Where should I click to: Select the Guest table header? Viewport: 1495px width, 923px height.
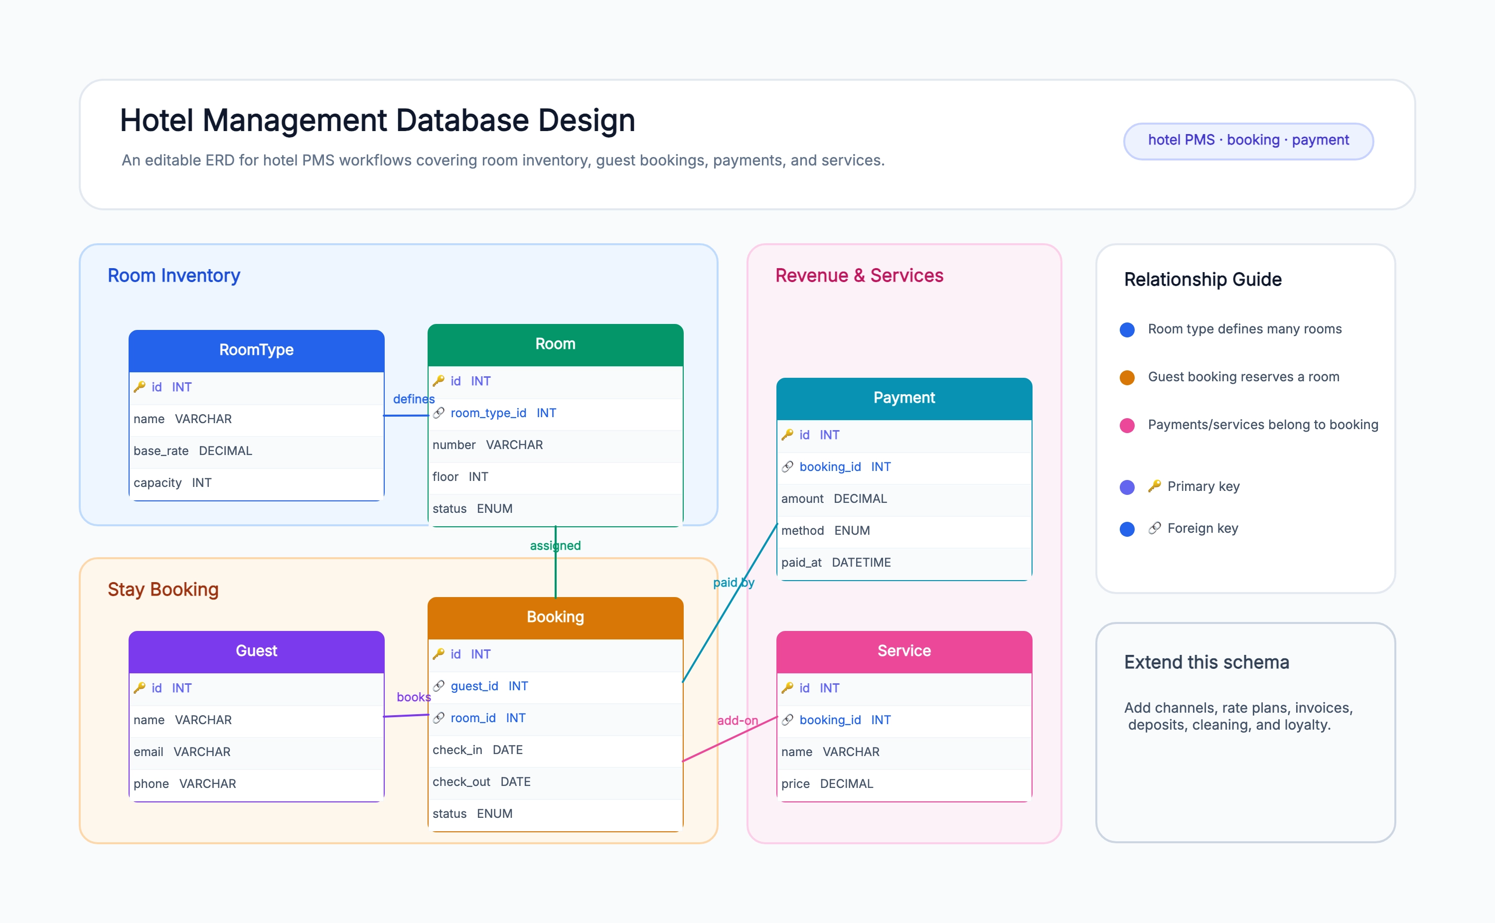pyautogui.click(x=256, y=651)
